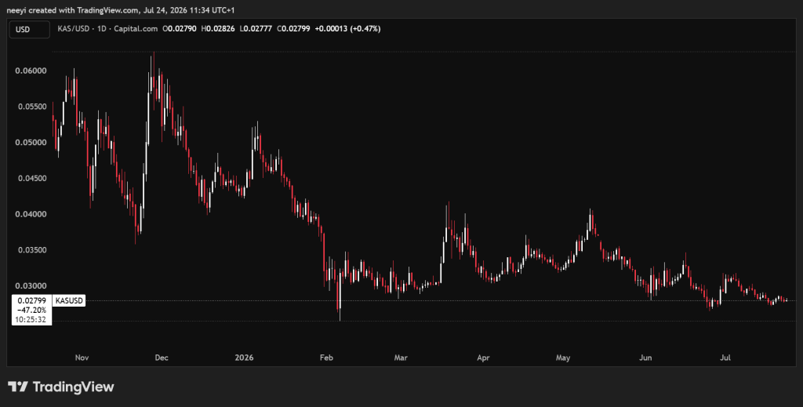
Task: Click the USD currency button
Action: point(30,29)
